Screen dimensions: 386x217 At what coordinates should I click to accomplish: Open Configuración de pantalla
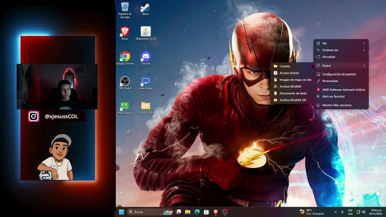pos(341,74)
